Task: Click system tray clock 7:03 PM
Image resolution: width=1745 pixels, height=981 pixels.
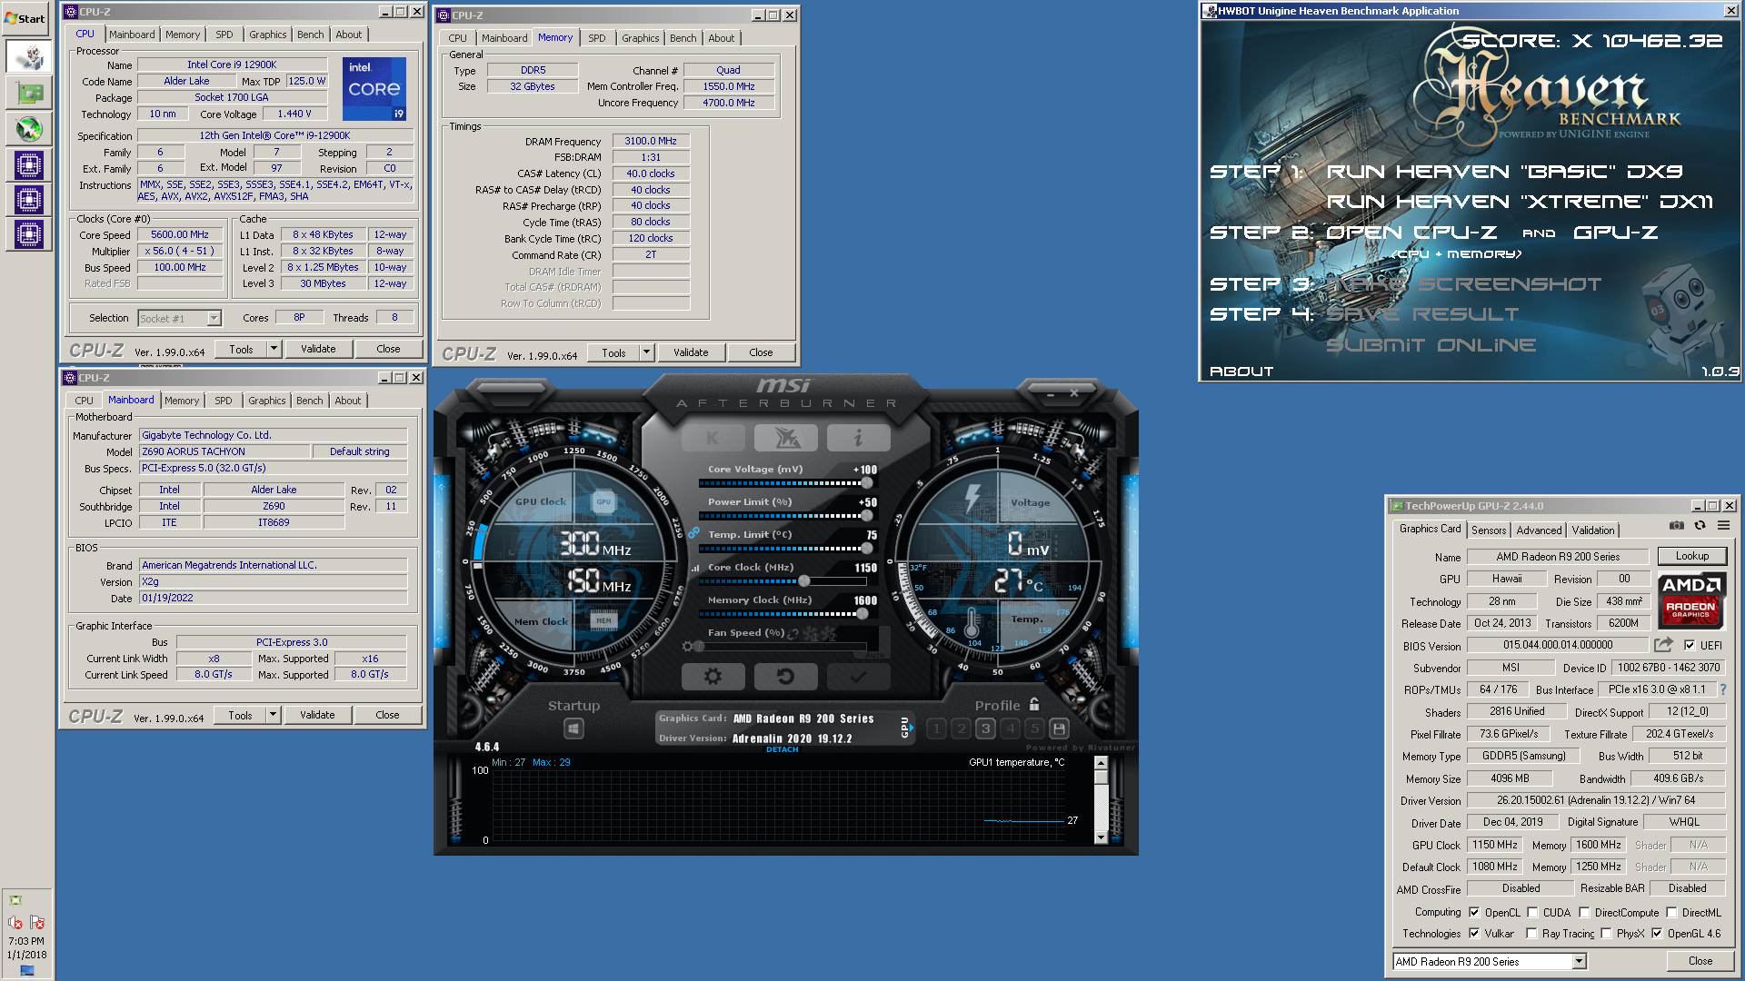Action: pos(25,941)
